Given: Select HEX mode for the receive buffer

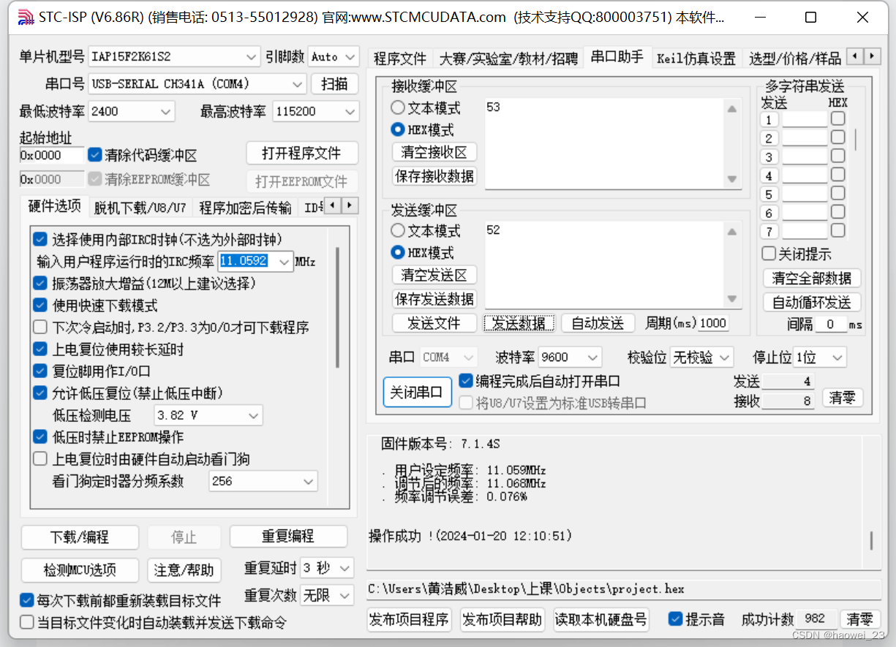Looking at the screenshot, I should pos(398,129).
